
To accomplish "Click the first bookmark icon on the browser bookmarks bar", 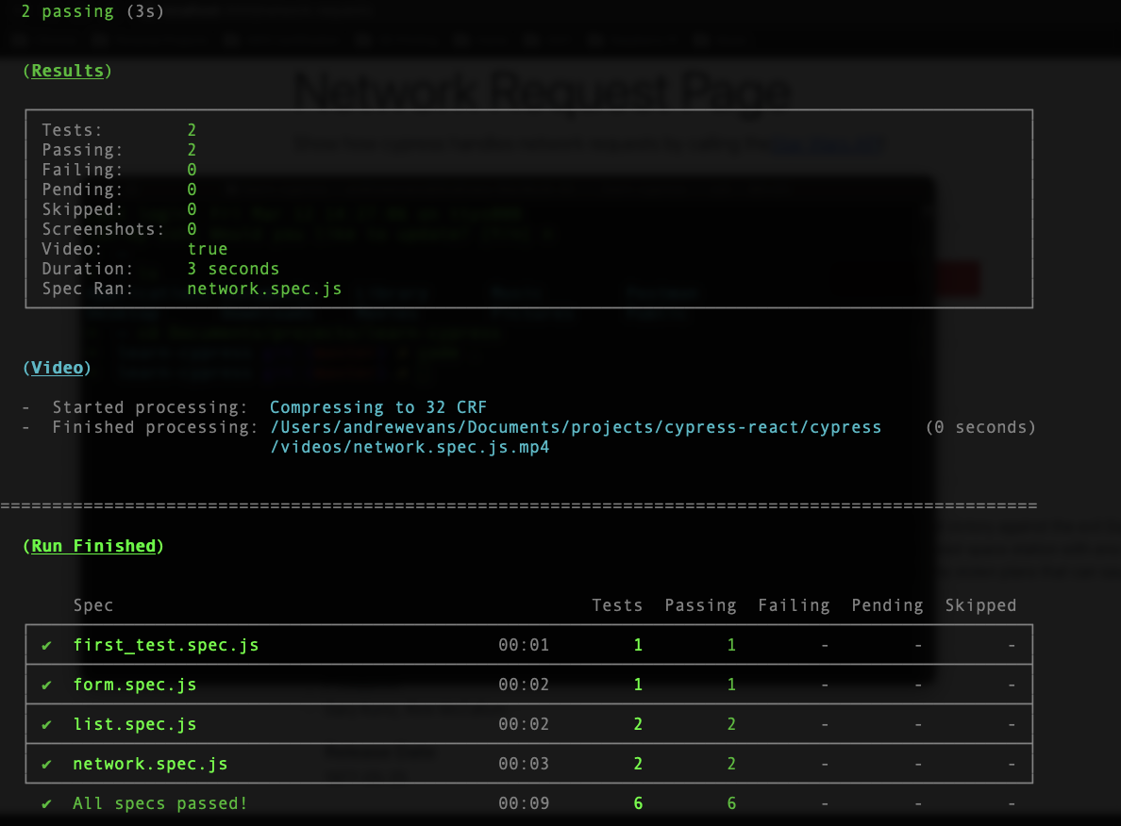I will [x=17, y=40].
